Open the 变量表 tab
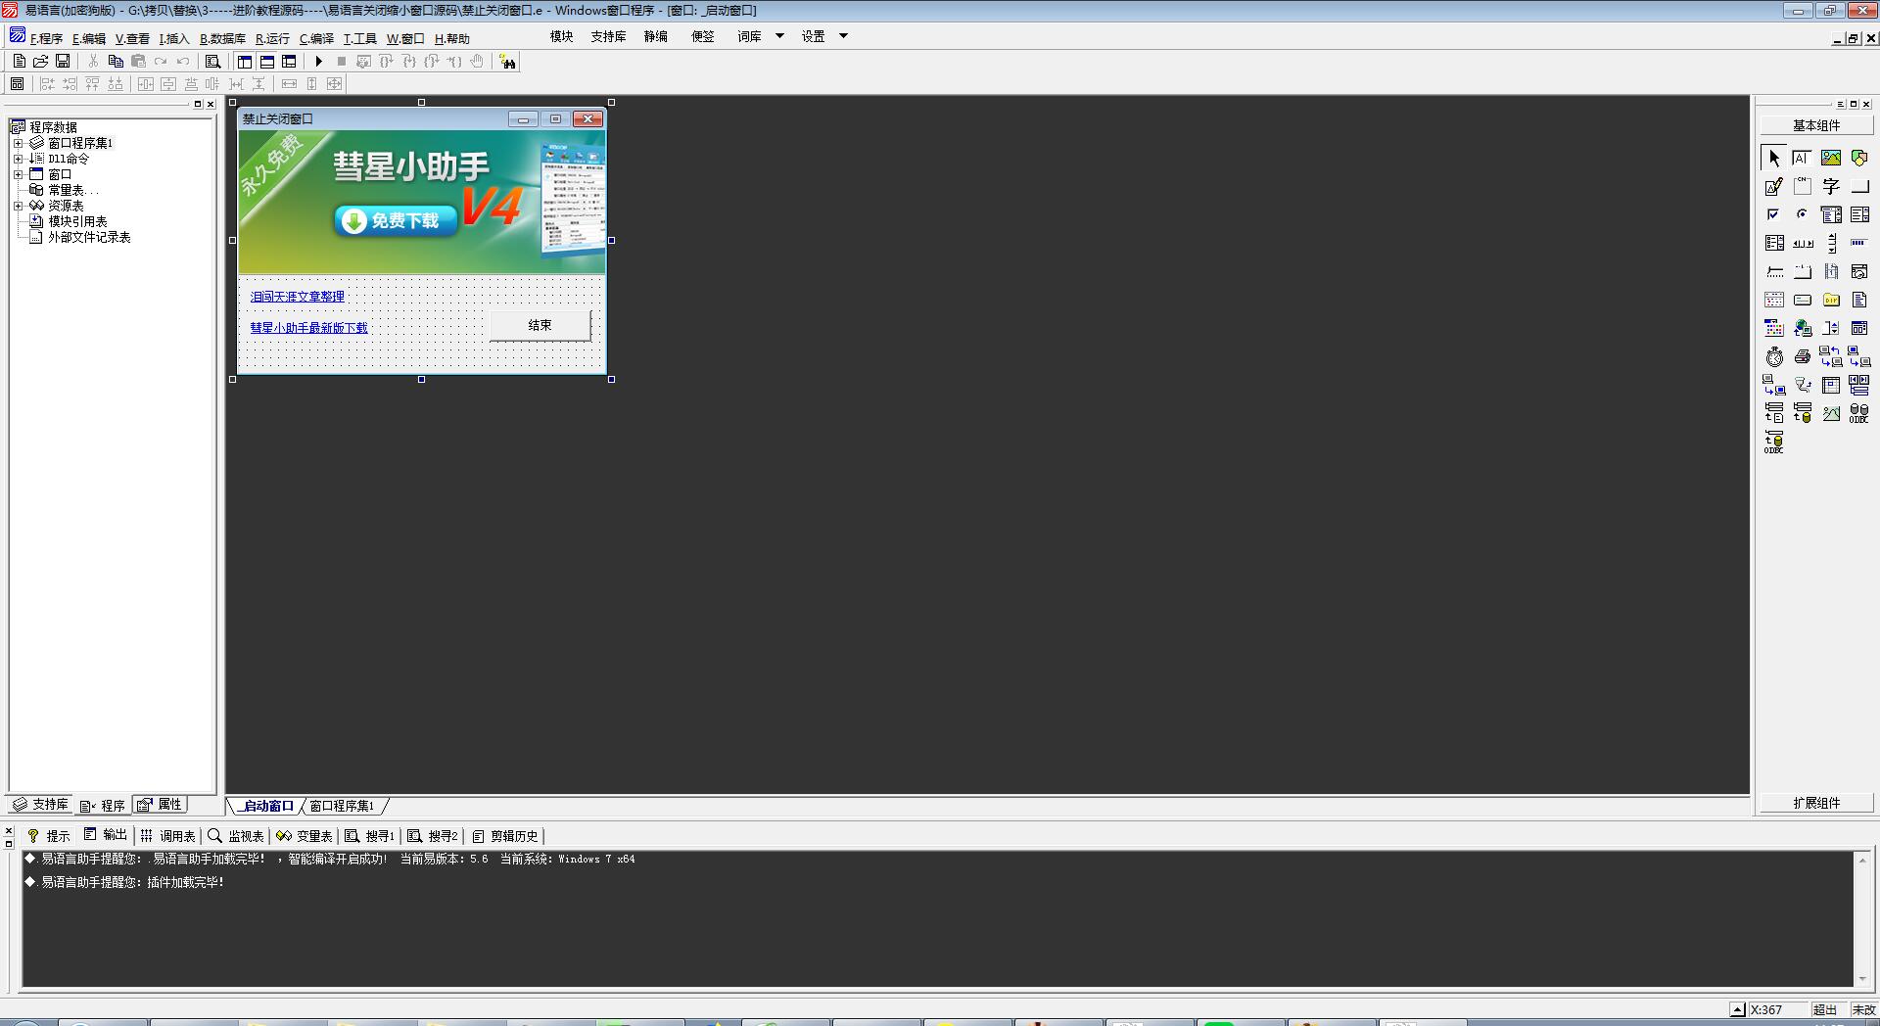 click(304, 836)
